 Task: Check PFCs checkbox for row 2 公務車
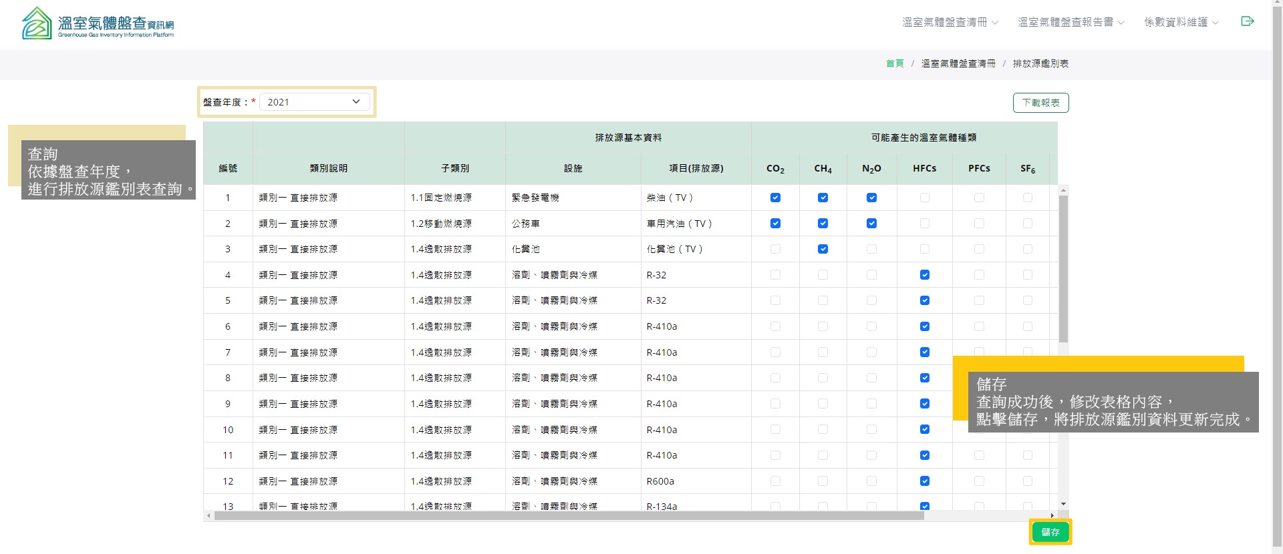[x=979, y=224]
